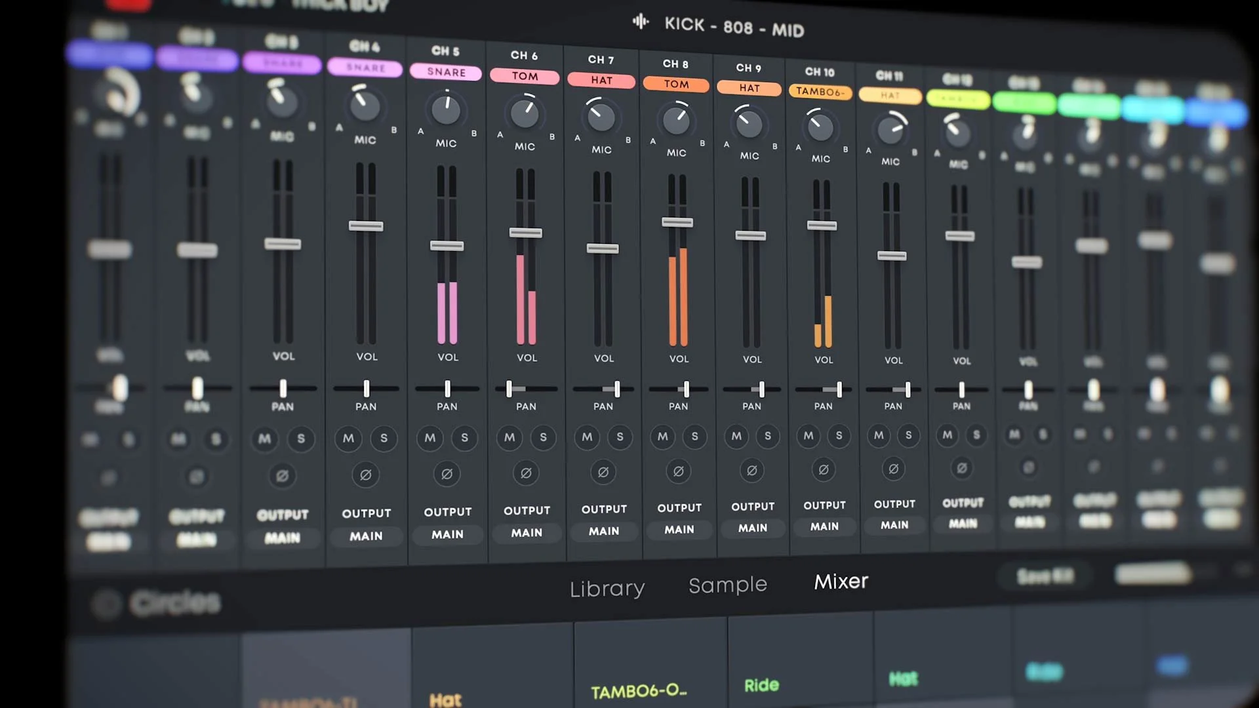
Task: Mute channel 5 SNARE
Action: (430, 437)
